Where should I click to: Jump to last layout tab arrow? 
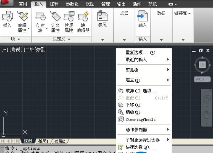point(18,141)
